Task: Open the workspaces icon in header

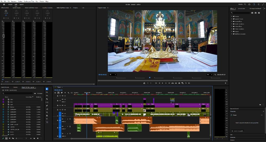Action: [245, 5]
